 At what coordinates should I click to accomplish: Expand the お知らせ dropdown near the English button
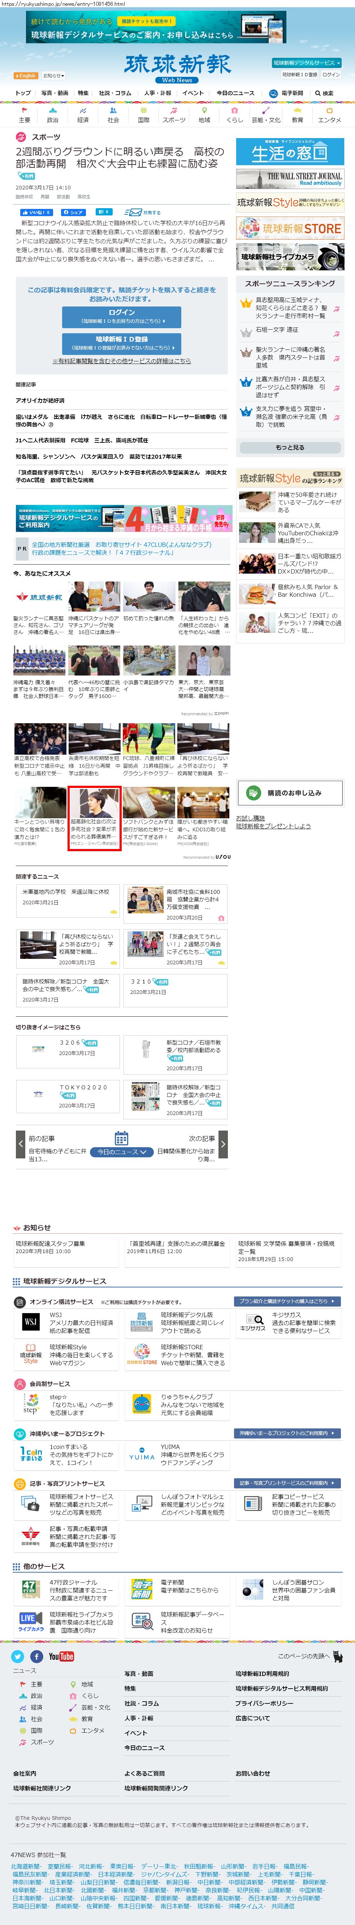(x=53, y=76)
